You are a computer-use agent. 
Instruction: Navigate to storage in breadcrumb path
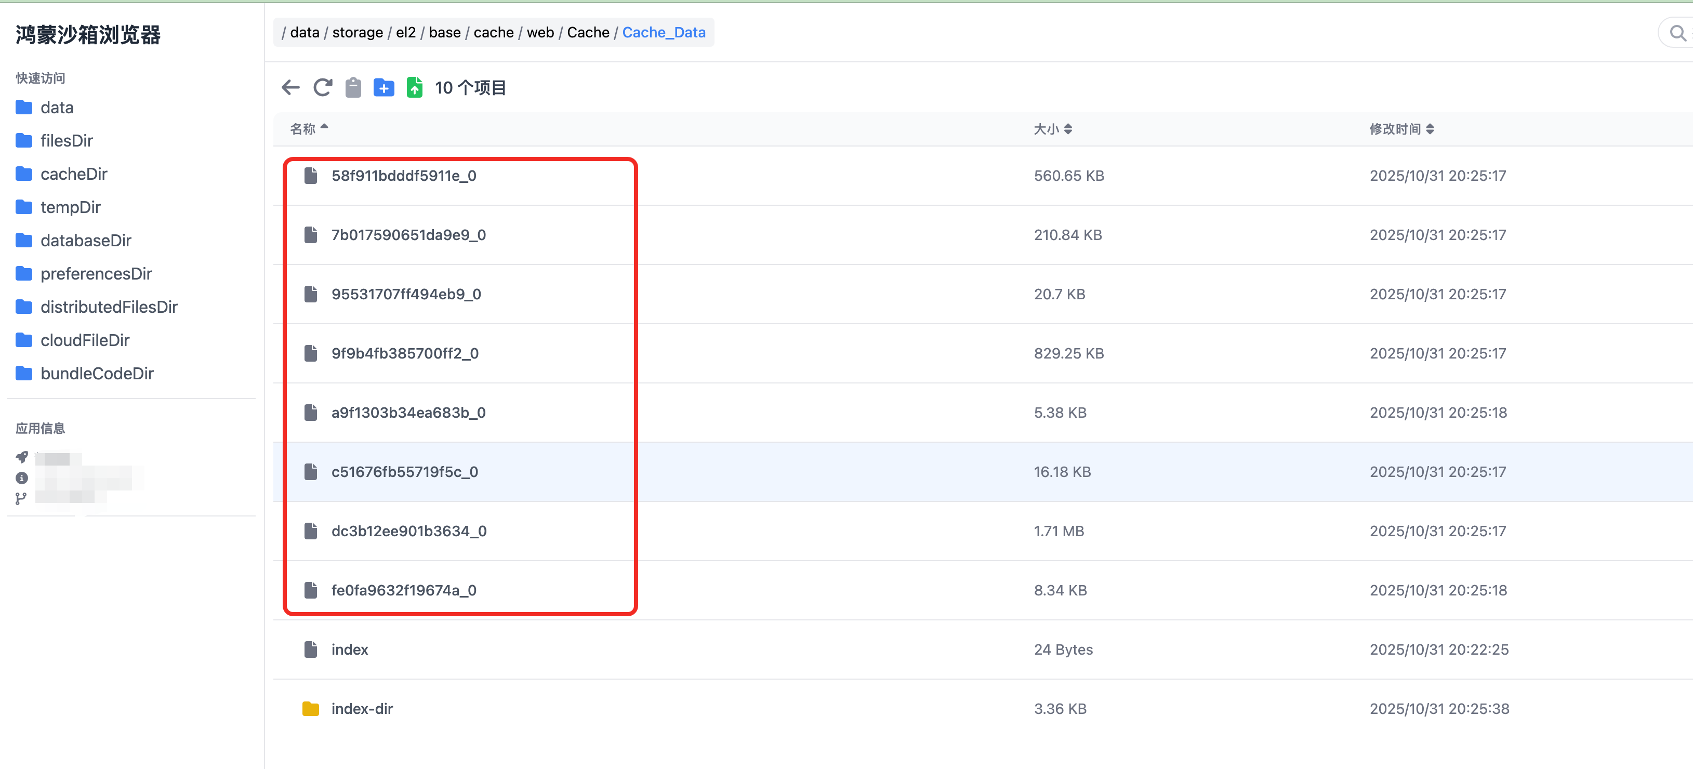(357, 32)
